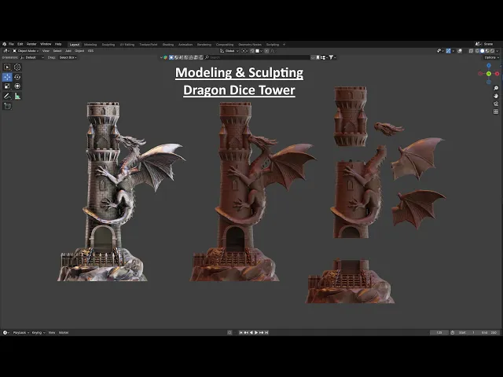This screenshot has height=377, width=503.
Task: Toggle viewport overlays
Action: 459,50
